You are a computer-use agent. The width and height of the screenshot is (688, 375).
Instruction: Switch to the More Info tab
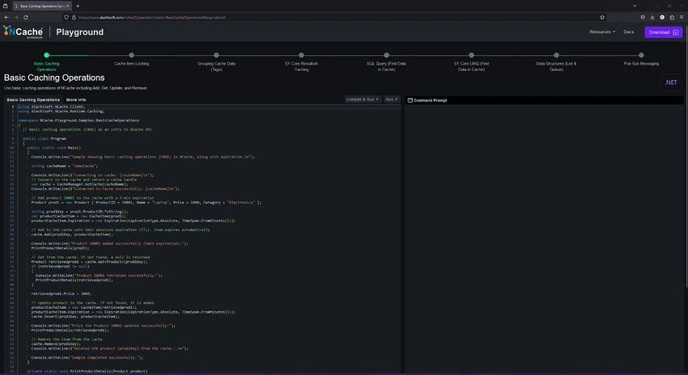point(76,100)
